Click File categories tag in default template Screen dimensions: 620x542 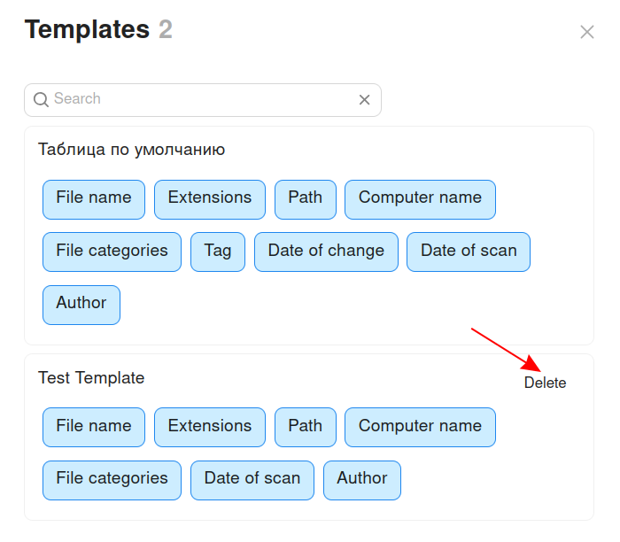[x=112, y=251]
